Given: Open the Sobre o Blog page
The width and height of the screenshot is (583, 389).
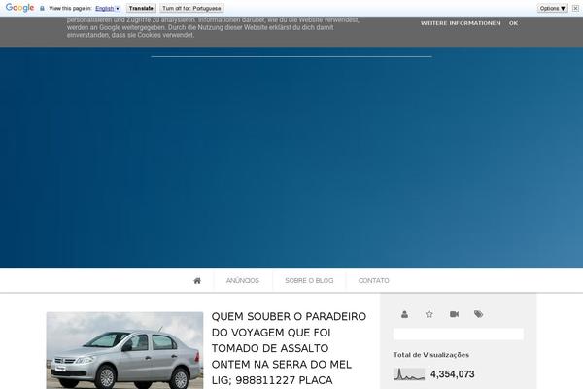Looking at the screenshot, I should 309,281.
